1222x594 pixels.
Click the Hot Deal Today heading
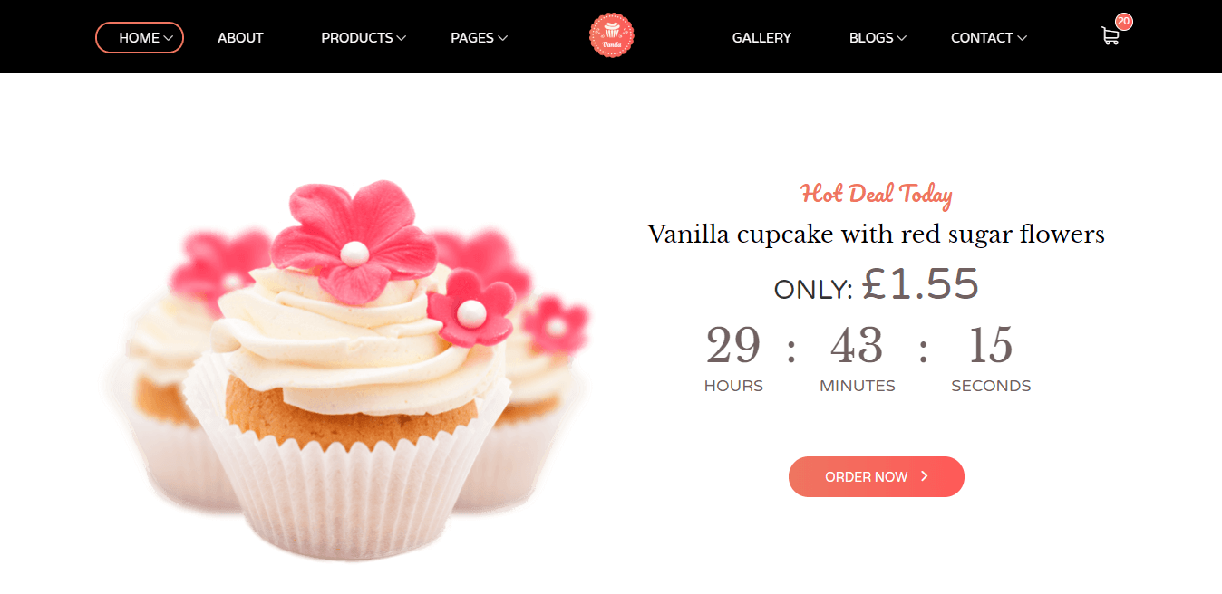click(876, 193)
